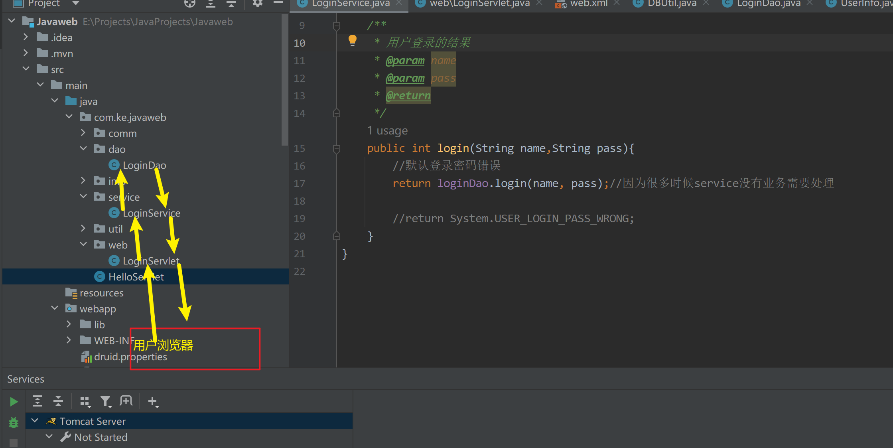This screenshot has height=448, width=893.
Task: Open the Group By icon in Services
Action: click(x=85, y=401)
